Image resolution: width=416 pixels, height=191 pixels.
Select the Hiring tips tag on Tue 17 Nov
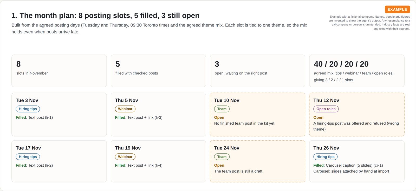(x=28, y=157)
